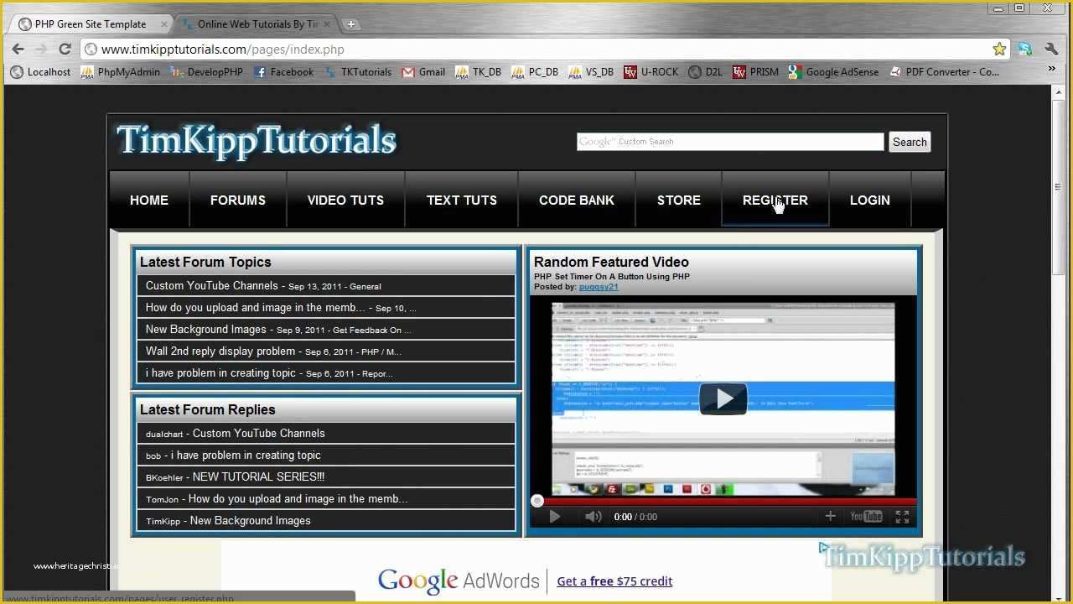Select the PHP Green Site Template tab
The height and width of the screenshot is (604, 1073).
91,24
